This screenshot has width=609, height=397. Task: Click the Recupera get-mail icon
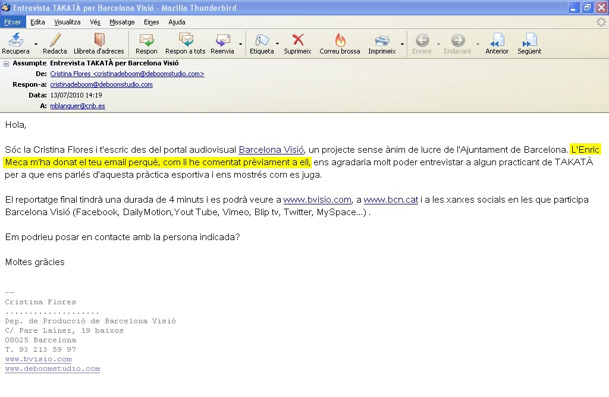(16, 40)
